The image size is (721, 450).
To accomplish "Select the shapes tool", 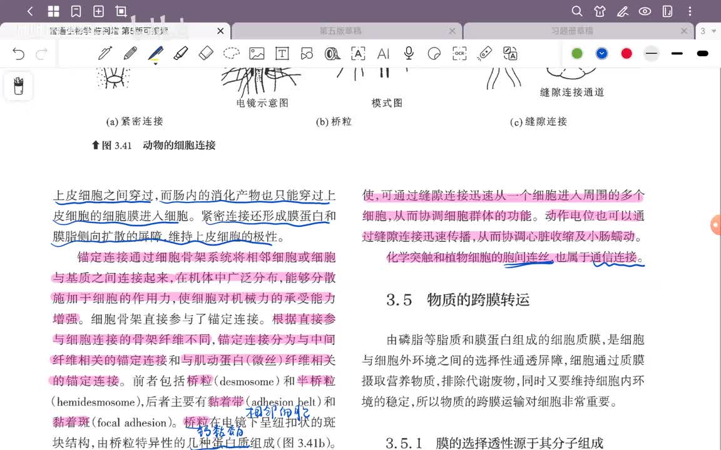I will pyautogui.click(x=307, y=54).
